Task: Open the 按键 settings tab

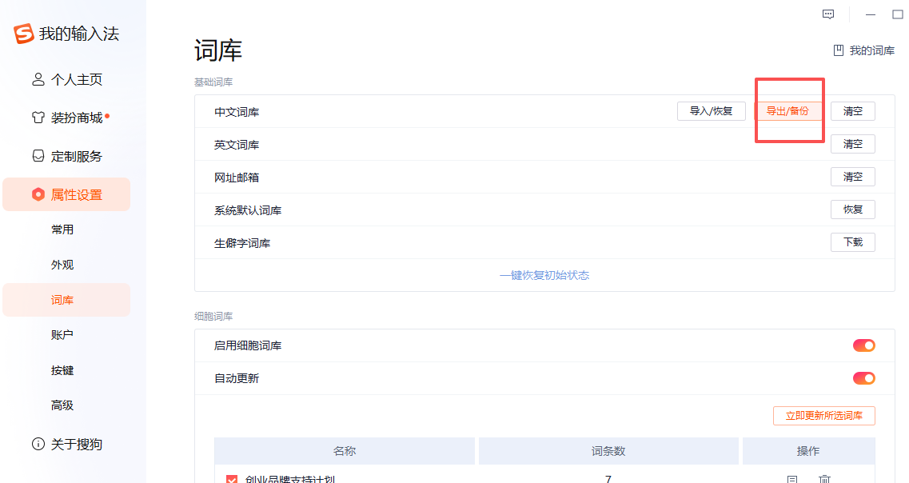Action: pyautogui.click(x=62, y=370)
